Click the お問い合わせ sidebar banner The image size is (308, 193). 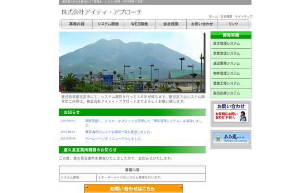pyautogui.click(x=231, y=112)
